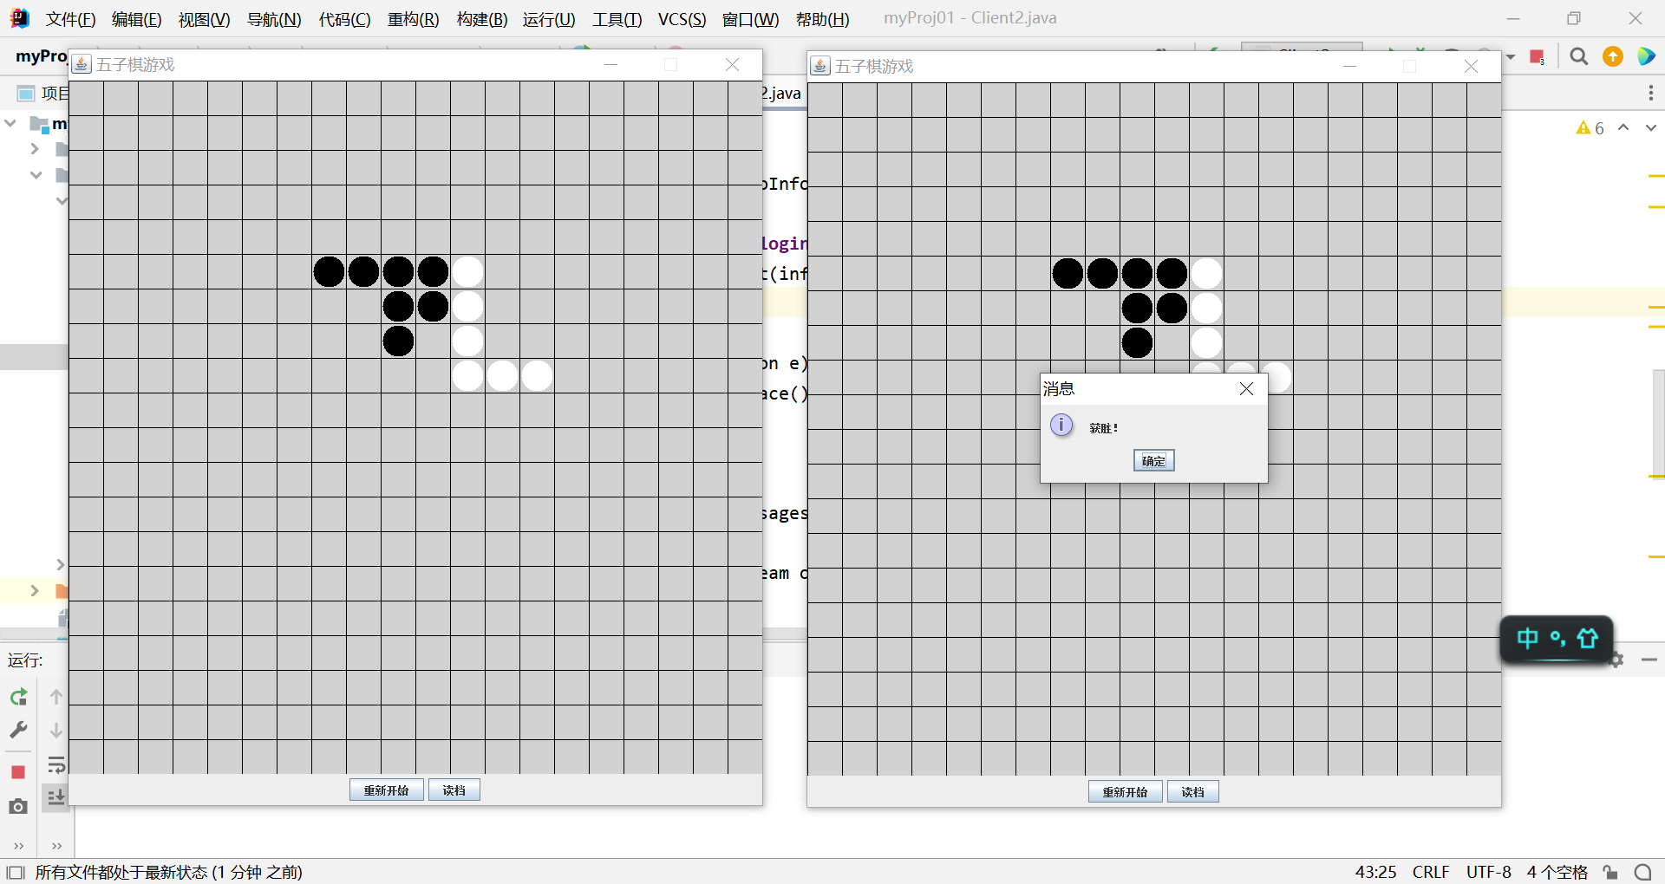Open the 工具(T) menu
The height and width of the screenshot is (884, 1665).
[617, 19]
